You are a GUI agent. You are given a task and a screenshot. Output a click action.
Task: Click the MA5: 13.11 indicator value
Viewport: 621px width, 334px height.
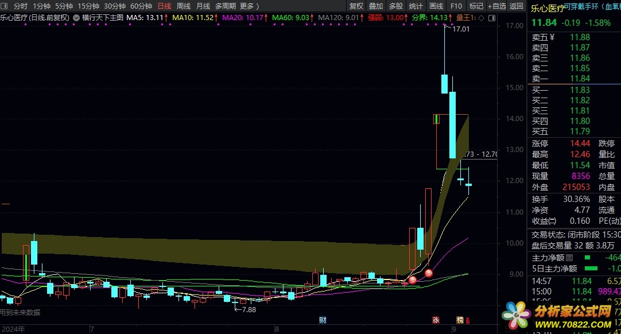[145, 18]
